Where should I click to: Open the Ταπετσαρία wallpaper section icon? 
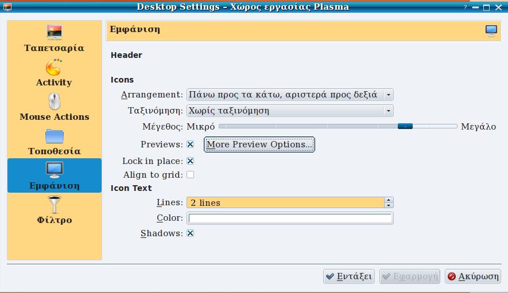click(55, 33)
